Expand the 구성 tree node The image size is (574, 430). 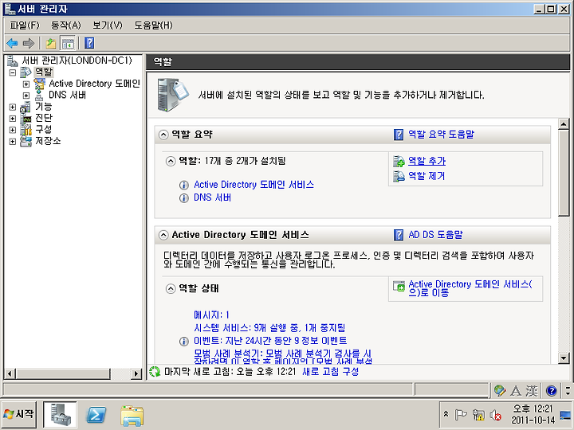13,130
